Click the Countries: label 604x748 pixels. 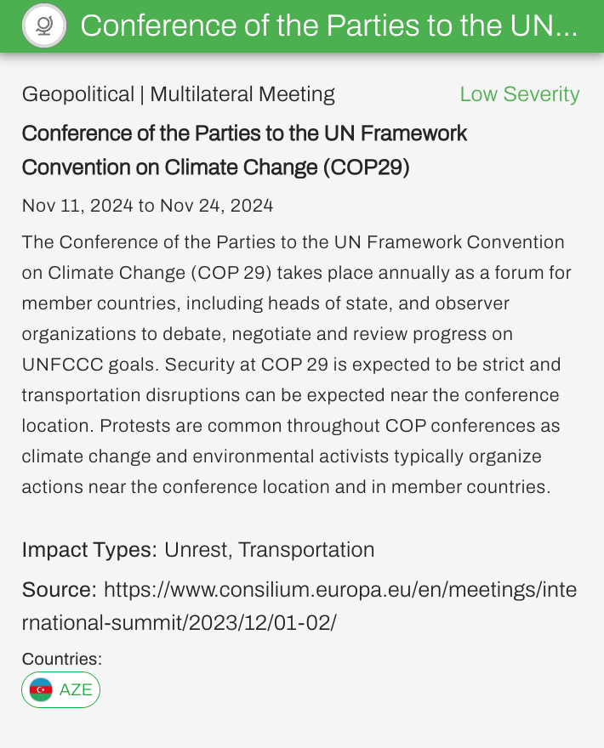pos(62,659)
